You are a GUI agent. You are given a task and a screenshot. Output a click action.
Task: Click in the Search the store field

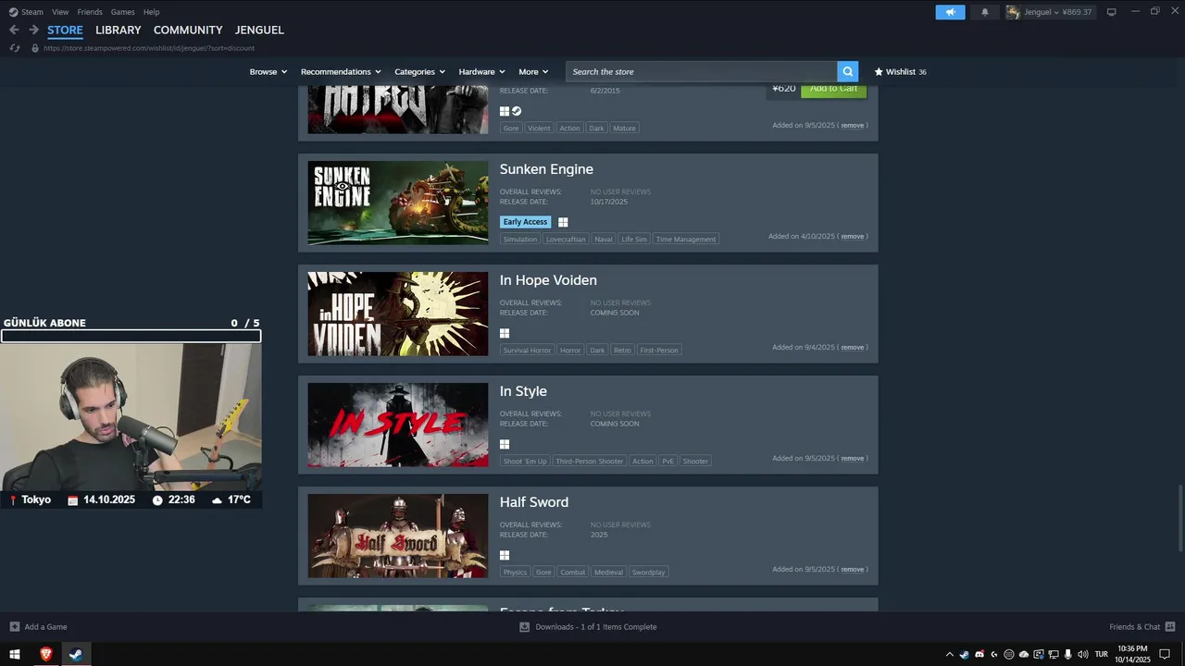[x=701, y=71]
